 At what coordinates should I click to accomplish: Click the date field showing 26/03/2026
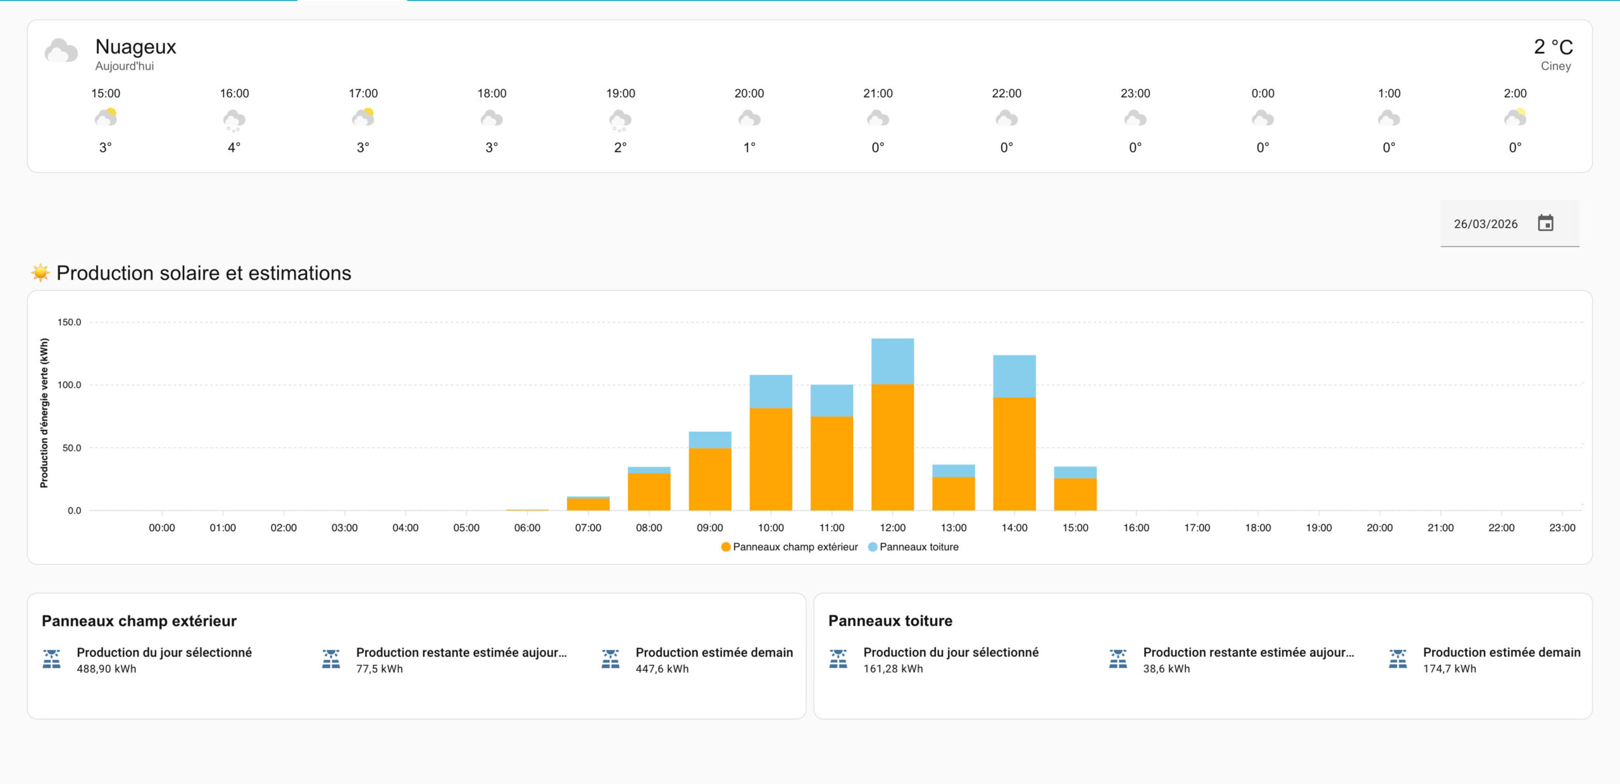point(1485,224)
